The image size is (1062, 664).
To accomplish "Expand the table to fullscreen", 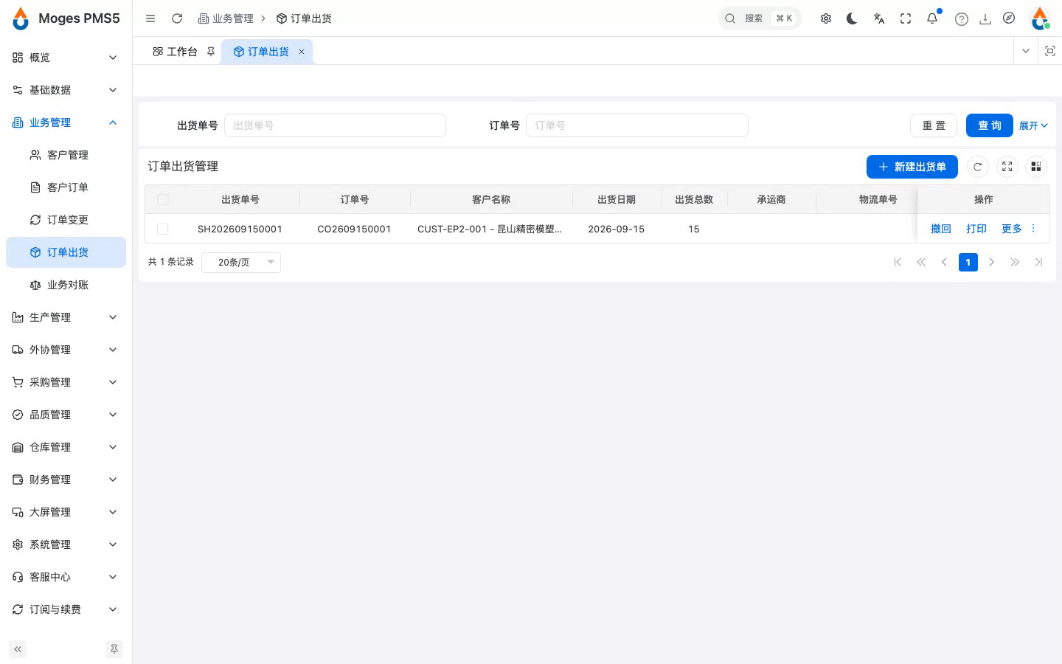I will pyautogui.click(x=1007, y=167).
